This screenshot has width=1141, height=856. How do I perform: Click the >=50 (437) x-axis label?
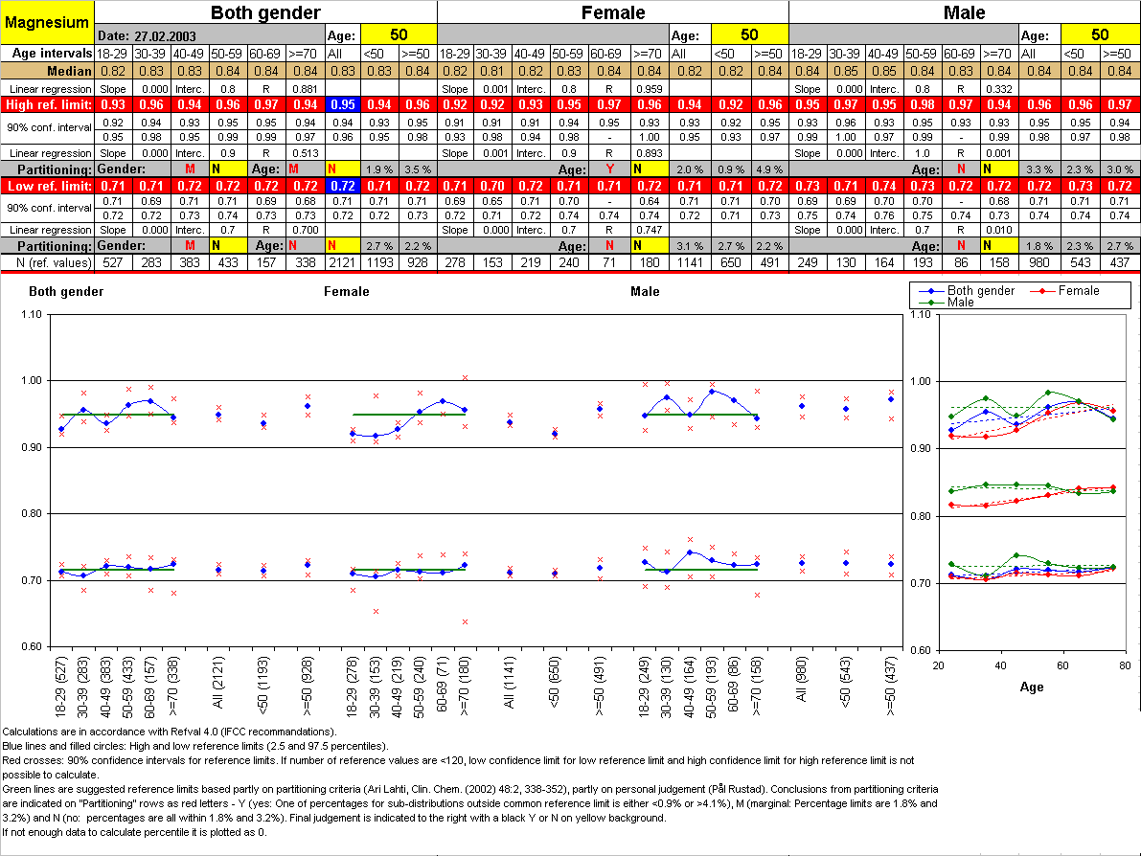pyautogui.click(x=891, y=686)
